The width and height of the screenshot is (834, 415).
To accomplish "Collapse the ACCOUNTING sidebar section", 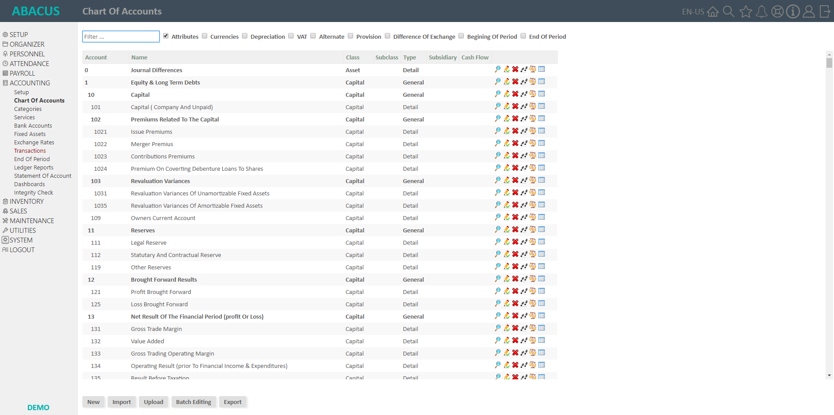I will click(30, 83).
